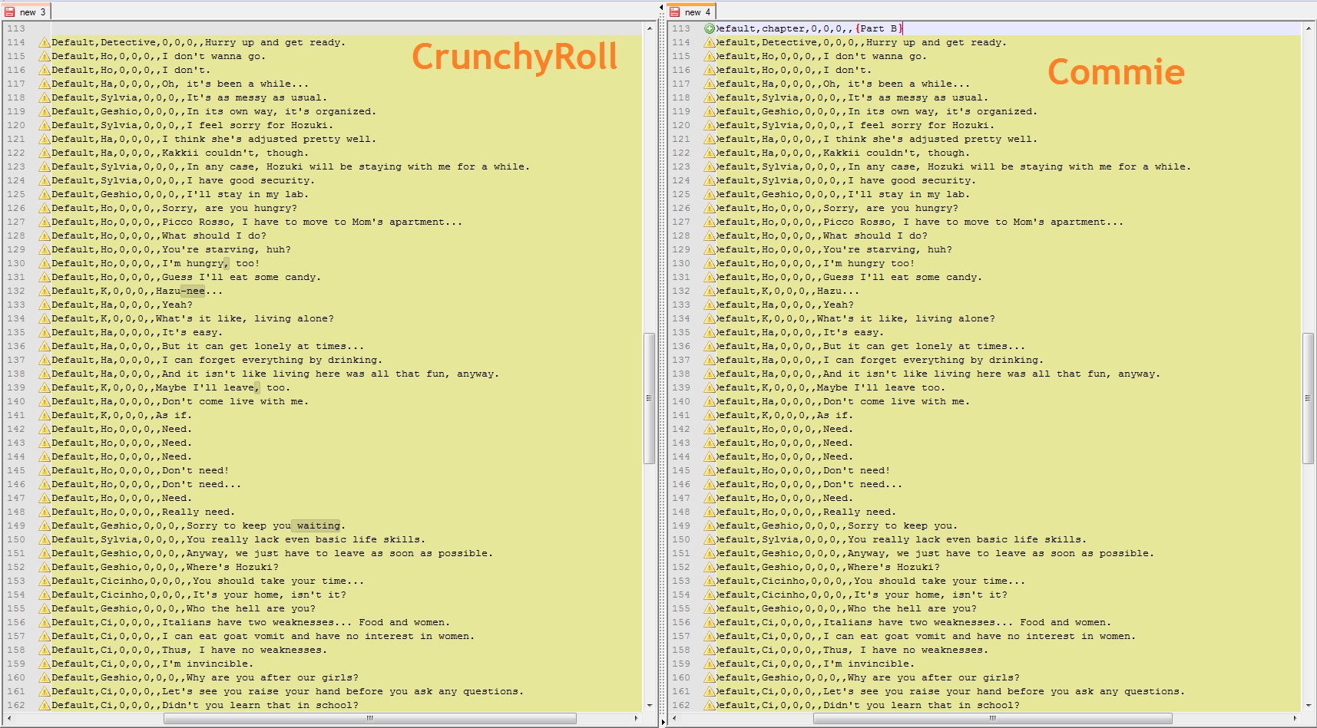1317x728 pixels.
Task: Click the warning icon on line 127 in new 3
Action: pos(45,222)
